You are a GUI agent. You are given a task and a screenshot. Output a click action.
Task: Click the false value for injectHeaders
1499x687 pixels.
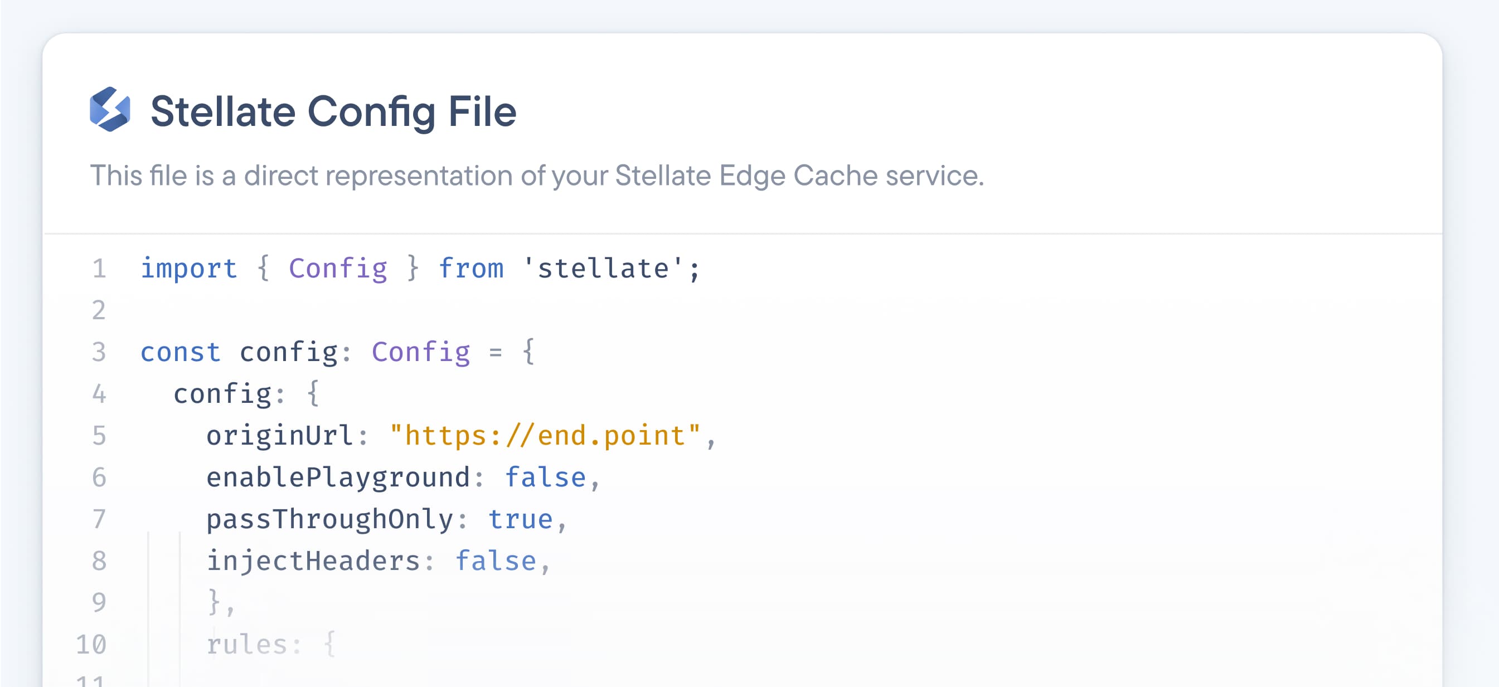[495, 561]
